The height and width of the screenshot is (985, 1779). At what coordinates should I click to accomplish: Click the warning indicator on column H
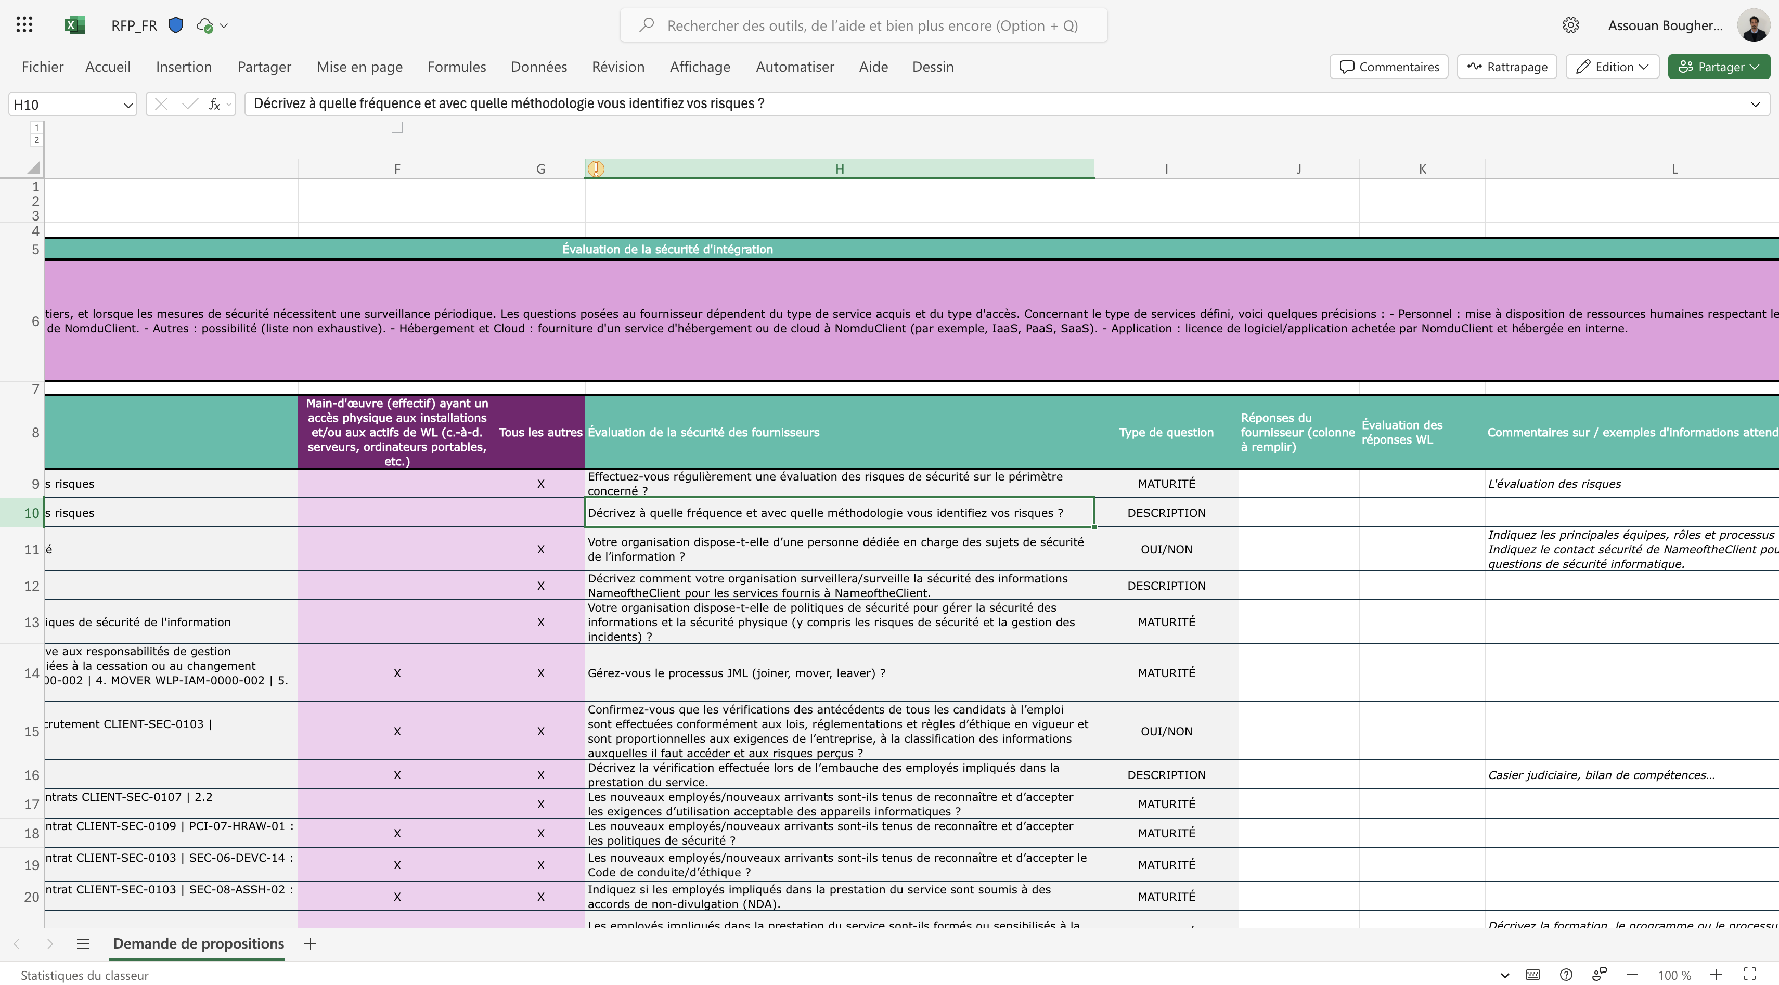point(596,169)
